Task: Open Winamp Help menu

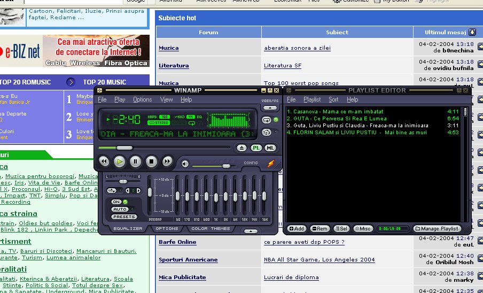Action: click(186, 99)
